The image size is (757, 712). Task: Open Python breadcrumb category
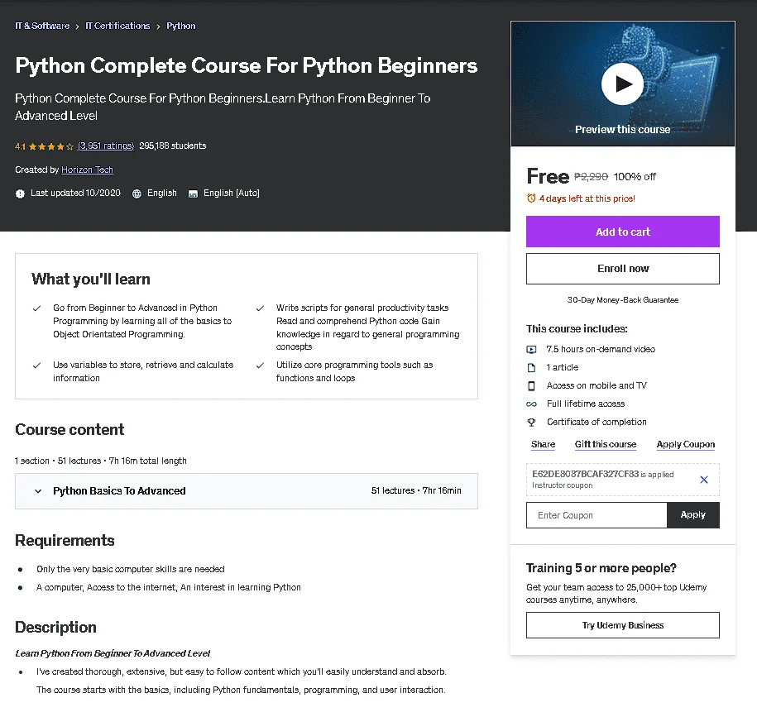click(x=180, y=26)
